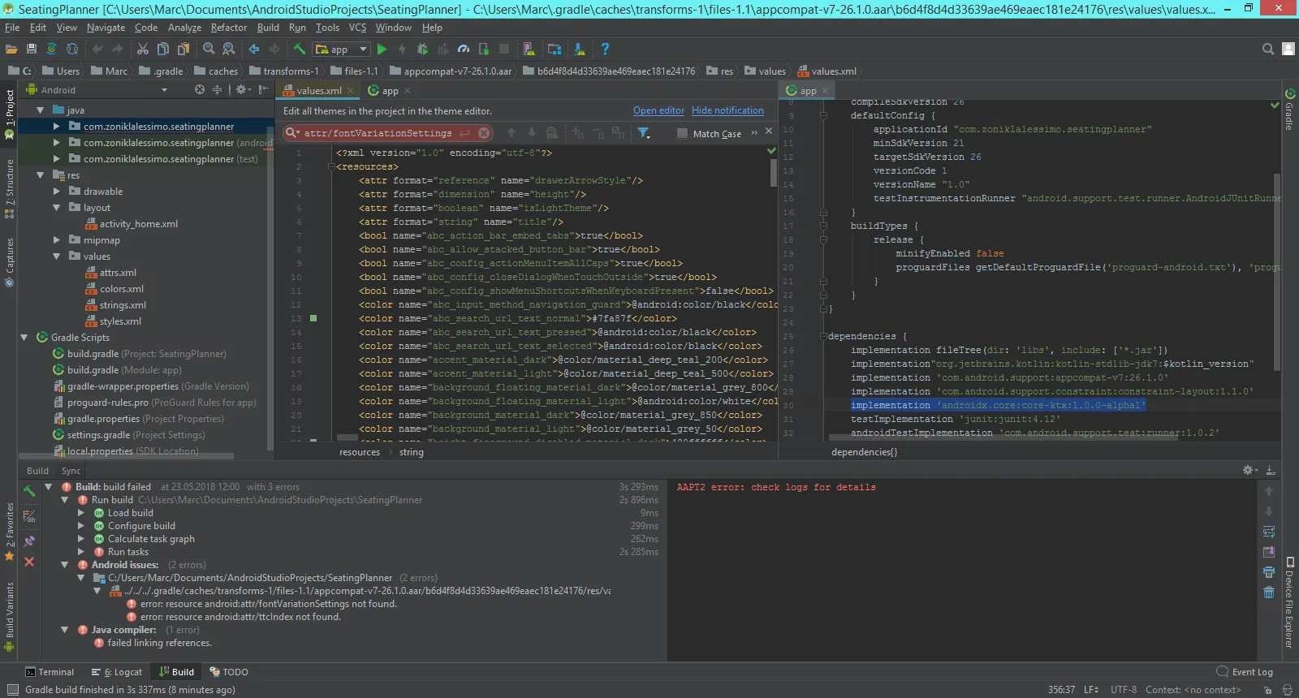Open the Refactor menu

click(228, 28)
